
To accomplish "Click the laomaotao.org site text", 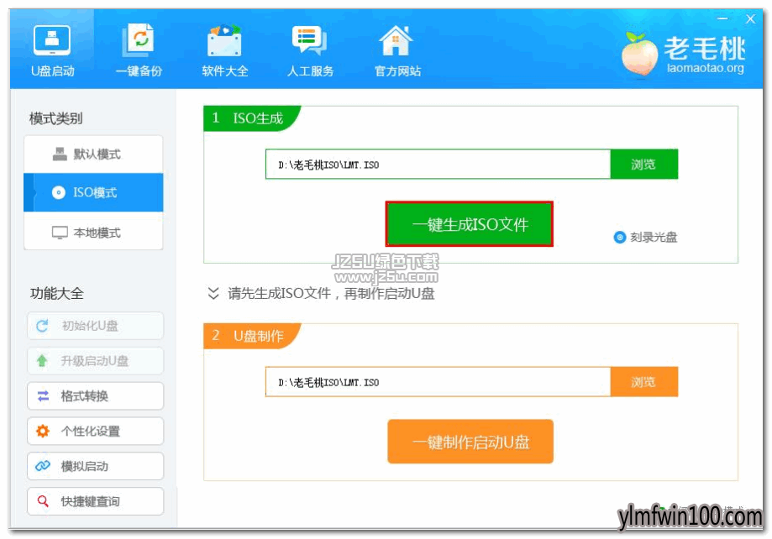I will 705,68.
